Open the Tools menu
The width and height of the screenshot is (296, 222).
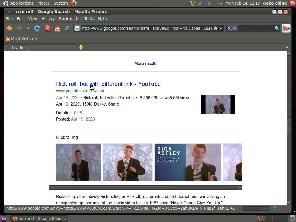click(x=89, y=19)
